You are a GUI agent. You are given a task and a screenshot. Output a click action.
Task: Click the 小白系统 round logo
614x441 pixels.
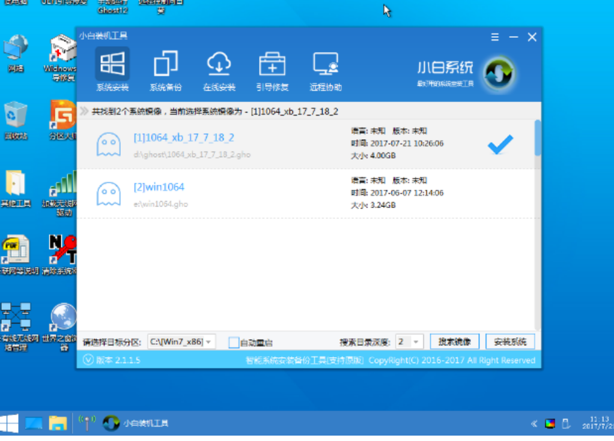tap(499, 73)
